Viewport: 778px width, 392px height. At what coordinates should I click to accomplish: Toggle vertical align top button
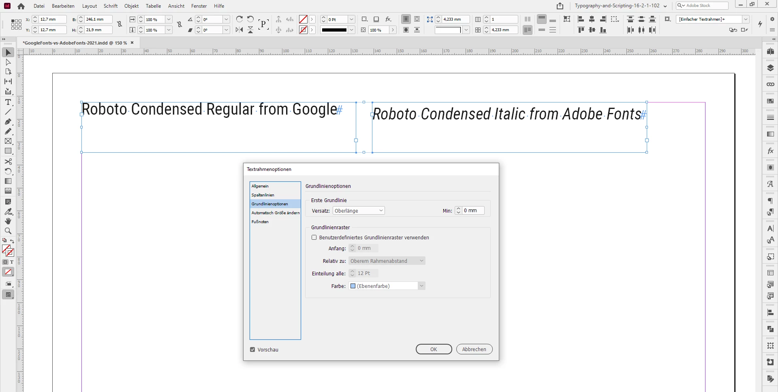click(542, 19)
